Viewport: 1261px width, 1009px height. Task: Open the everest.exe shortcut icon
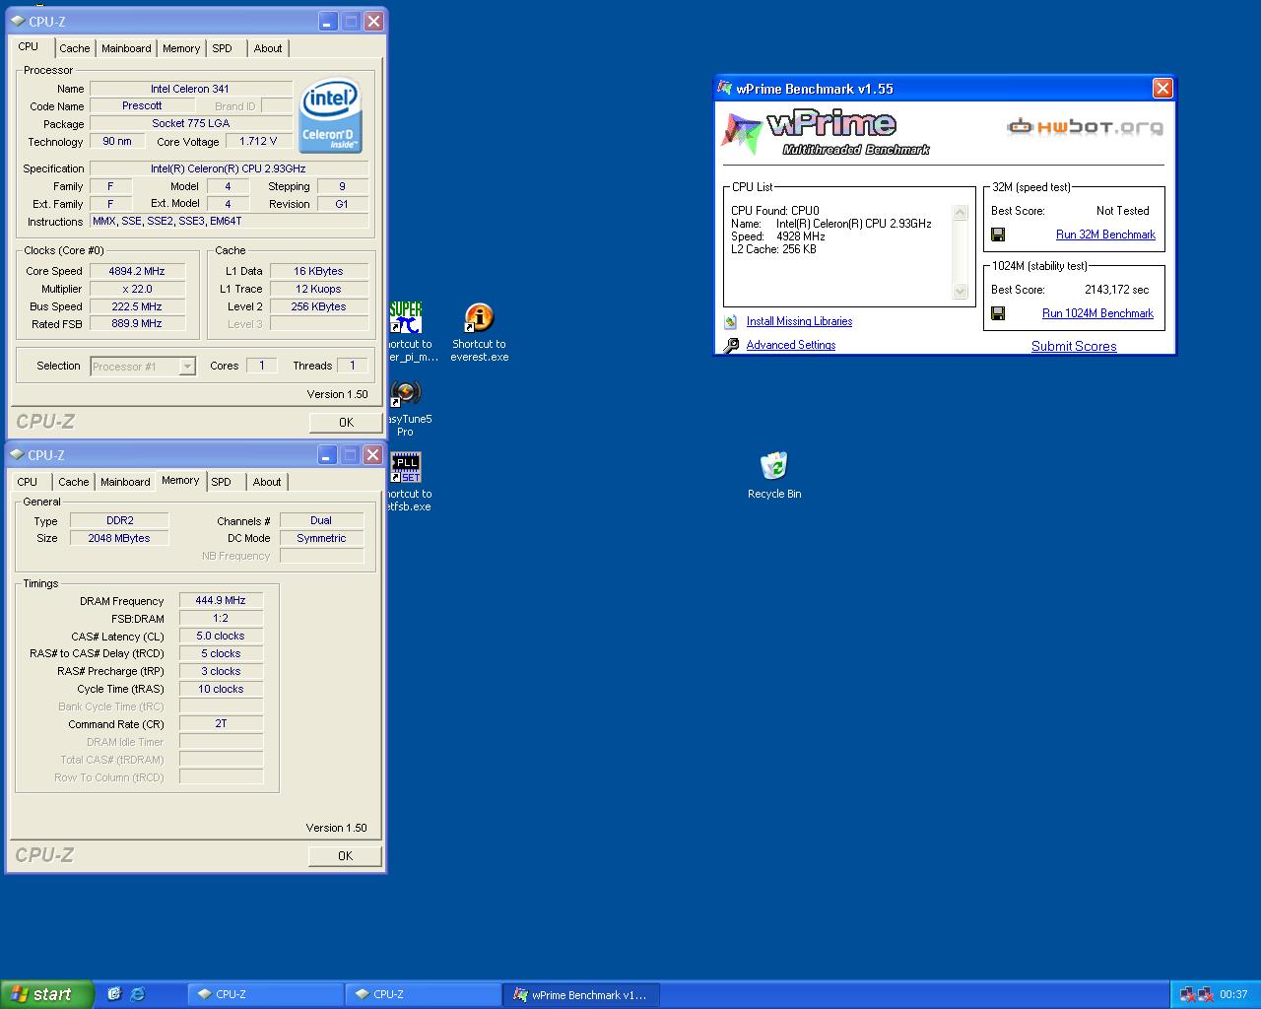pos(479,318)
